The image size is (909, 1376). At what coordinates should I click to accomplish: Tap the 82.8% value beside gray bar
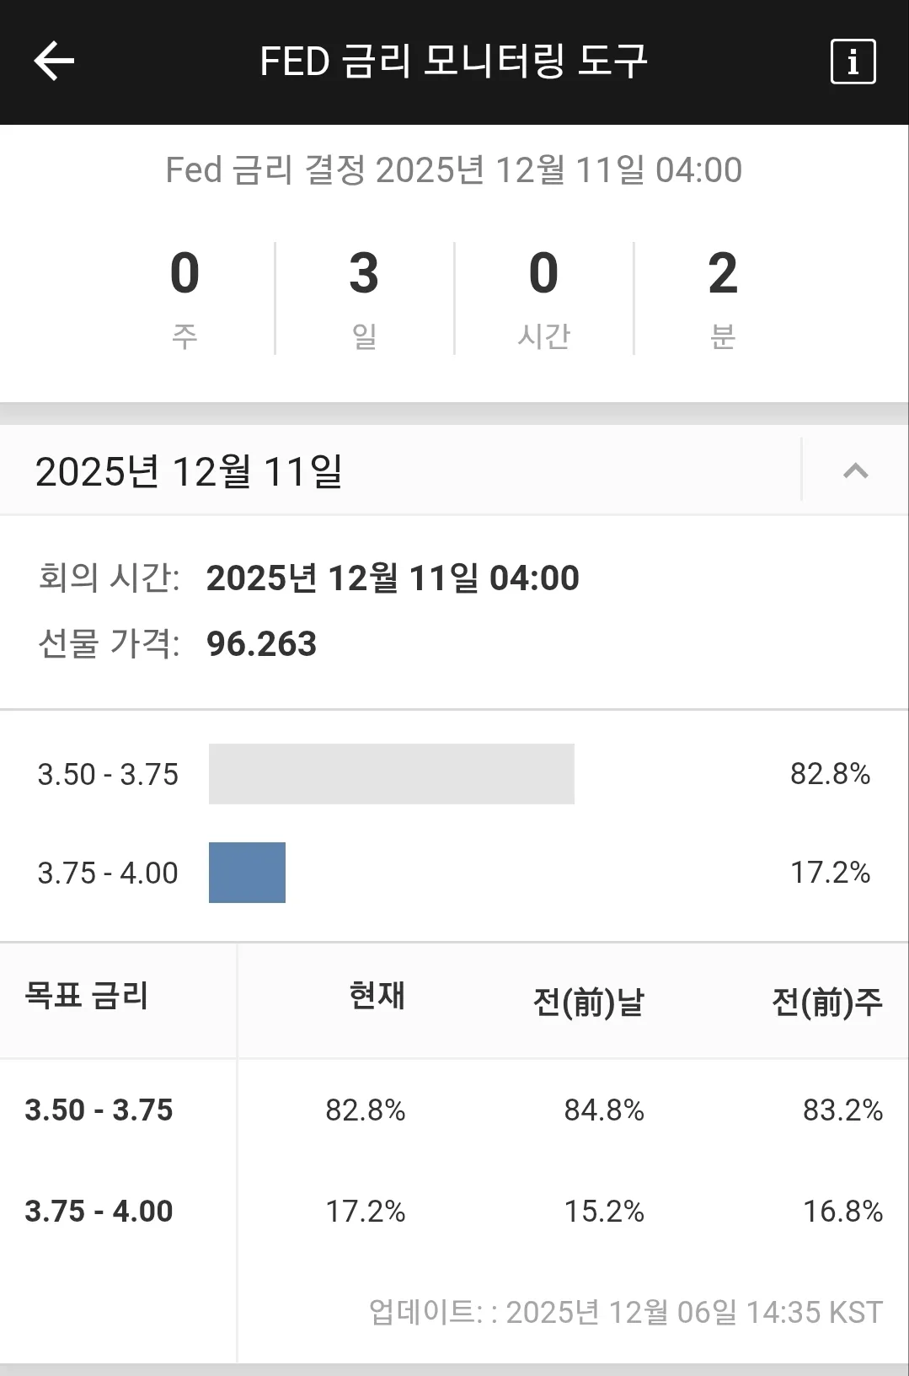pos(829,774)
